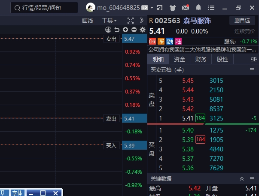
Task: Click sell level 2 price 5.42
Action: tap(188, 109)
